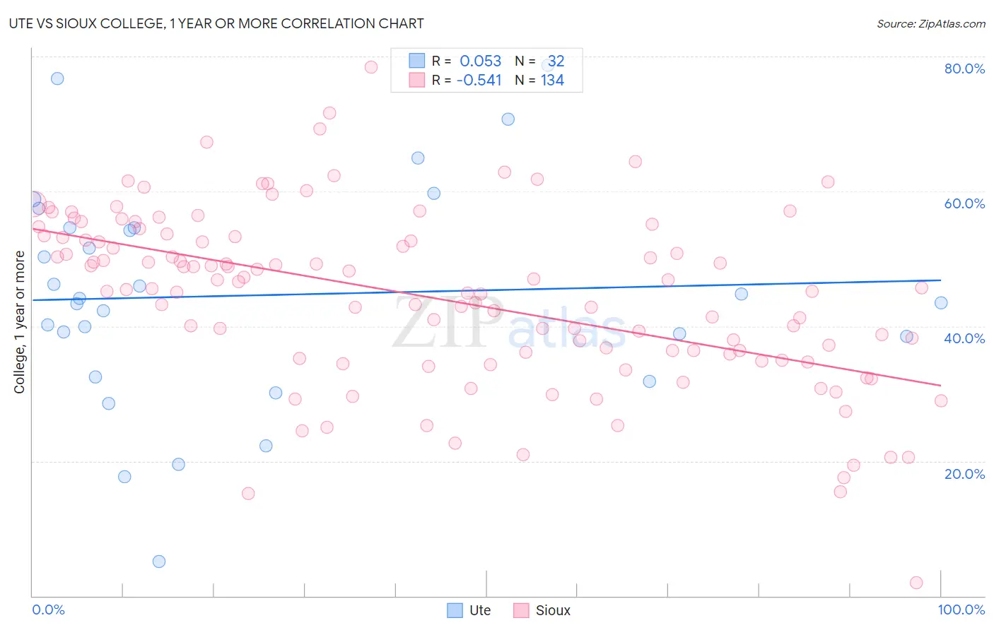This screenshot has height=630, width=994.
Task: Click the blue swatch beside R = 0.053
Action: click(x=417, y=61)
